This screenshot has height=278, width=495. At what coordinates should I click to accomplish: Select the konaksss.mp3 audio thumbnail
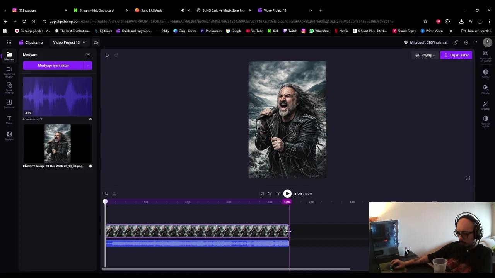click(x=57, y=97)
